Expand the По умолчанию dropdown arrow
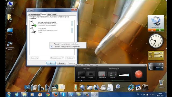Viewport: 172px width, 97px height. [x=63, y=58]
